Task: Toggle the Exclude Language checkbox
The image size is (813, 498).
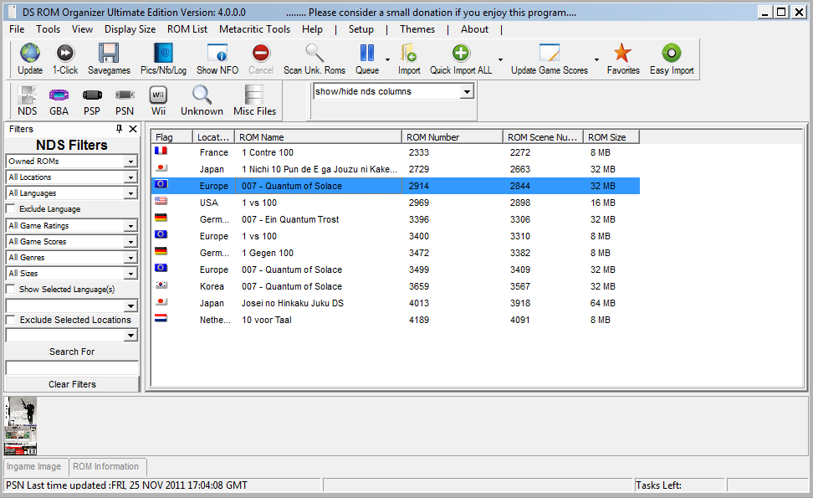Action: pyautogui.click(x=10, y=209)
